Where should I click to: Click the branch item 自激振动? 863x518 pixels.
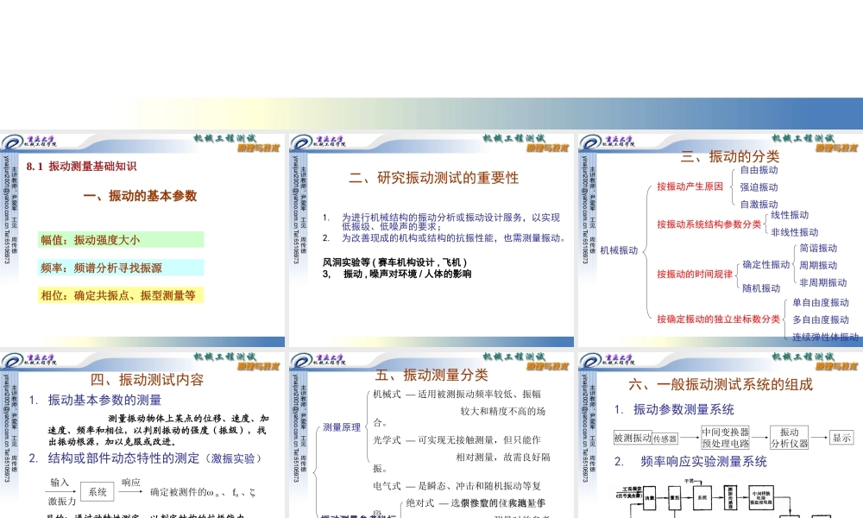point(759,205)
